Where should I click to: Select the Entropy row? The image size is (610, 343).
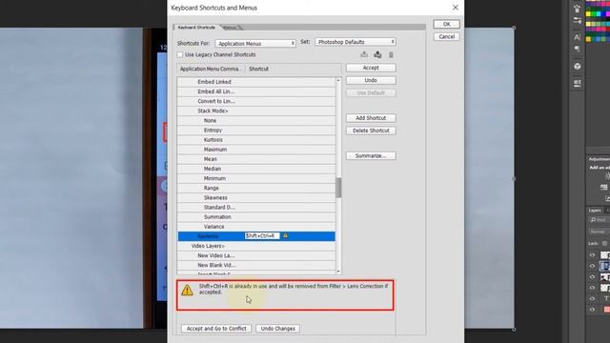click(x=256, y=131)
